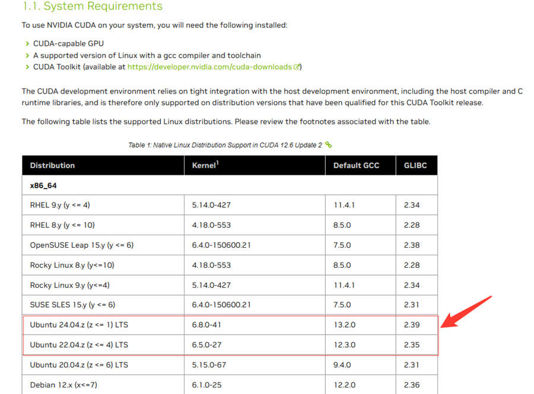Click the 1.1. System Requirements heading
The width and height of the screenshot is (534, 394).
pyautogui.click(x=92, y=7)
